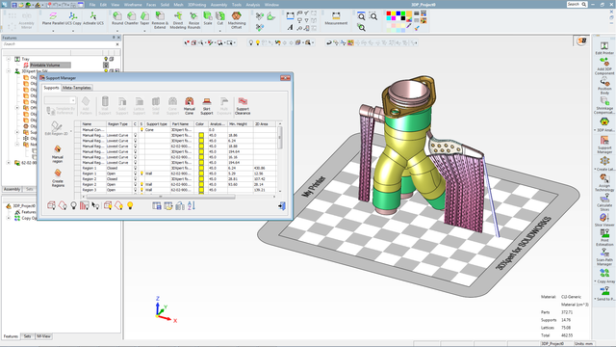Open Shrinkage Compensation
The image size is (616, 347).
[604, 105]
